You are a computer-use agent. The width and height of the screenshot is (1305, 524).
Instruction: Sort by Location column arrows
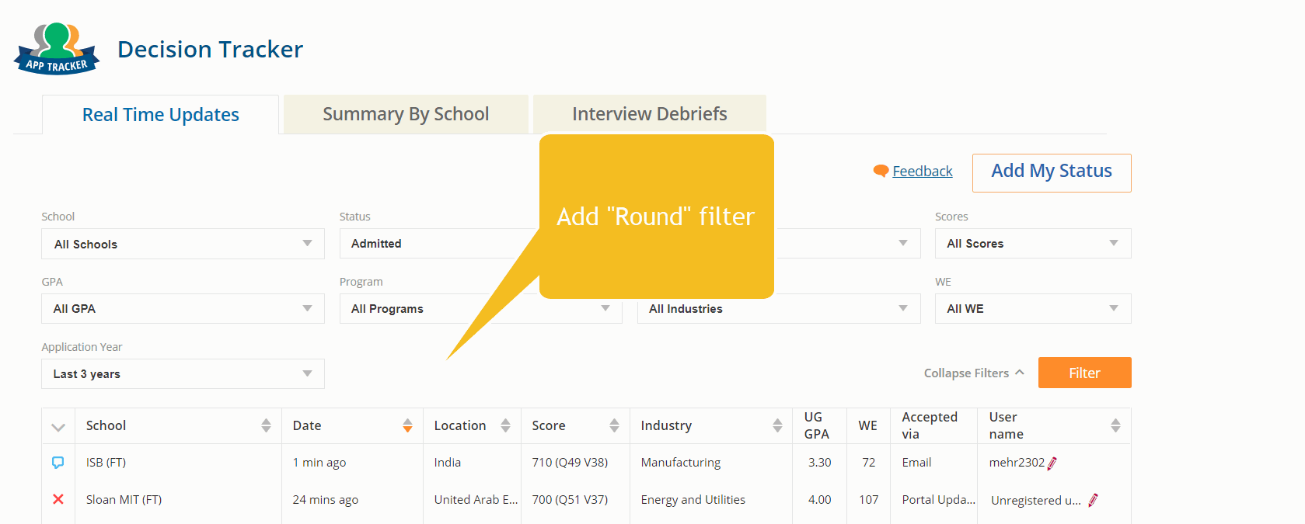(505, 425)
